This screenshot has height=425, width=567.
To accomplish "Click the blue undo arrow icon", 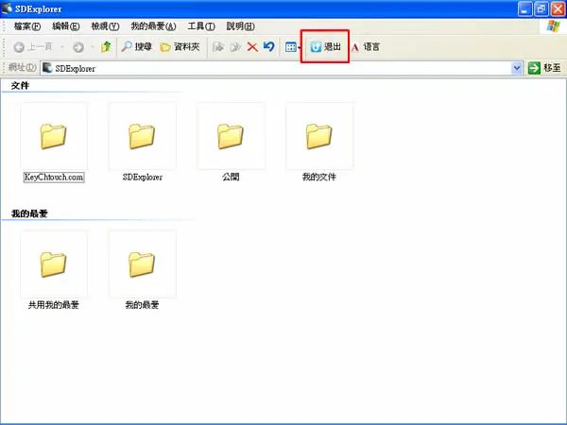I will [268, 46].
